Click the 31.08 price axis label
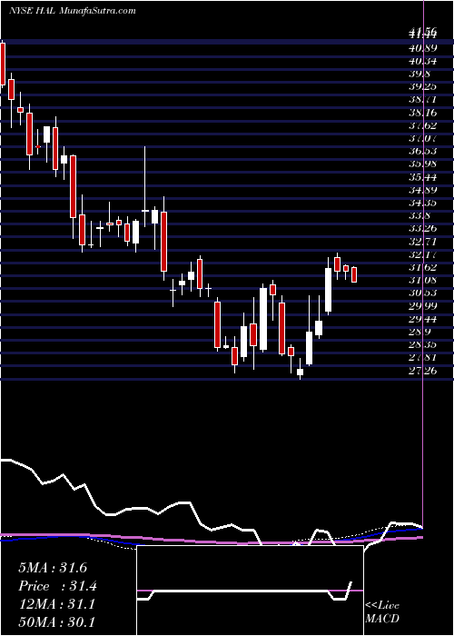Screen dimensions: 454x636 [423, 280]
